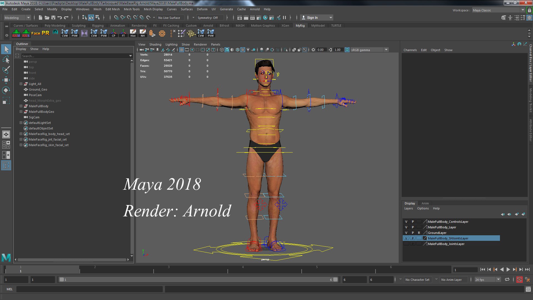Click the MEL command line input

tap(89, 289)
